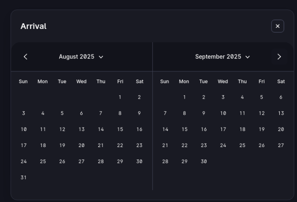
Task: Choose August 9
Action: coord(139,113)
